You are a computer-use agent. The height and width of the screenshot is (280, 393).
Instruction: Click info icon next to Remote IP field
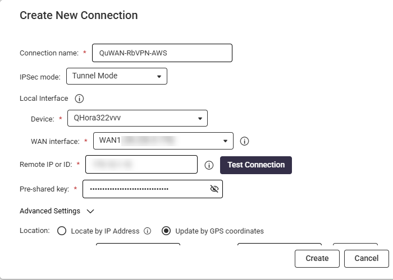click(209, 165)
